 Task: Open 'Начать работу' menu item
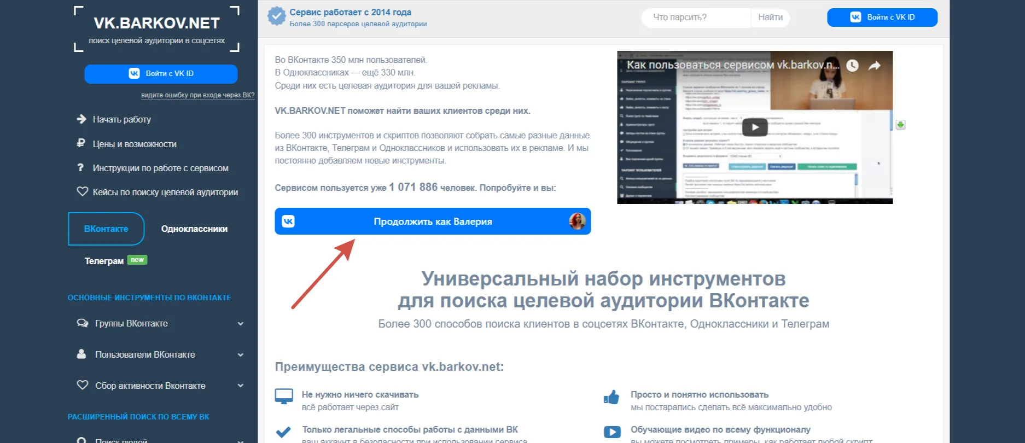point(122,119)
